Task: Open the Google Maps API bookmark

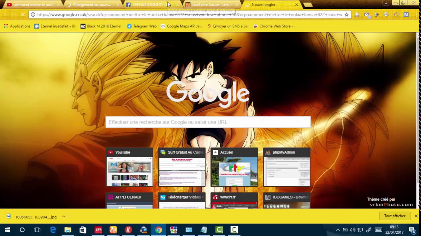Action: click(181, 26)
